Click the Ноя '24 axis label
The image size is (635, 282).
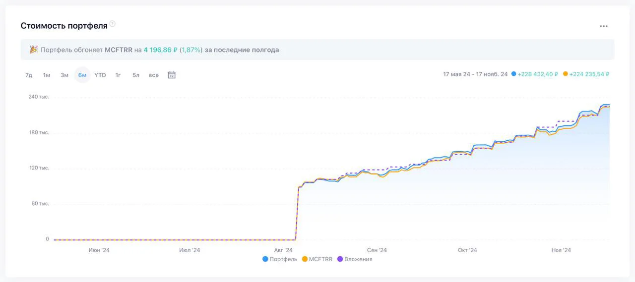point(561,250)
